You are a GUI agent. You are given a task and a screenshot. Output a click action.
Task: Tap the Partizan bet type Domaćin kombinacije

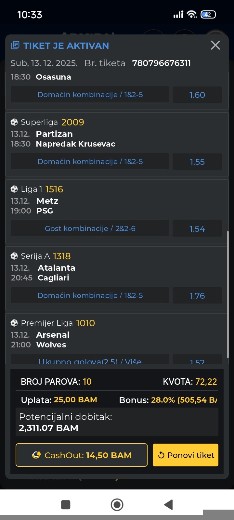[90, 162]
